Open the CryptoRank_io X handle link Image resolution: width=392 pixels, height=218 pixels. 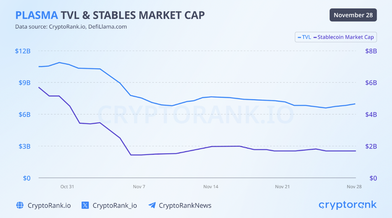pos(115,206)
